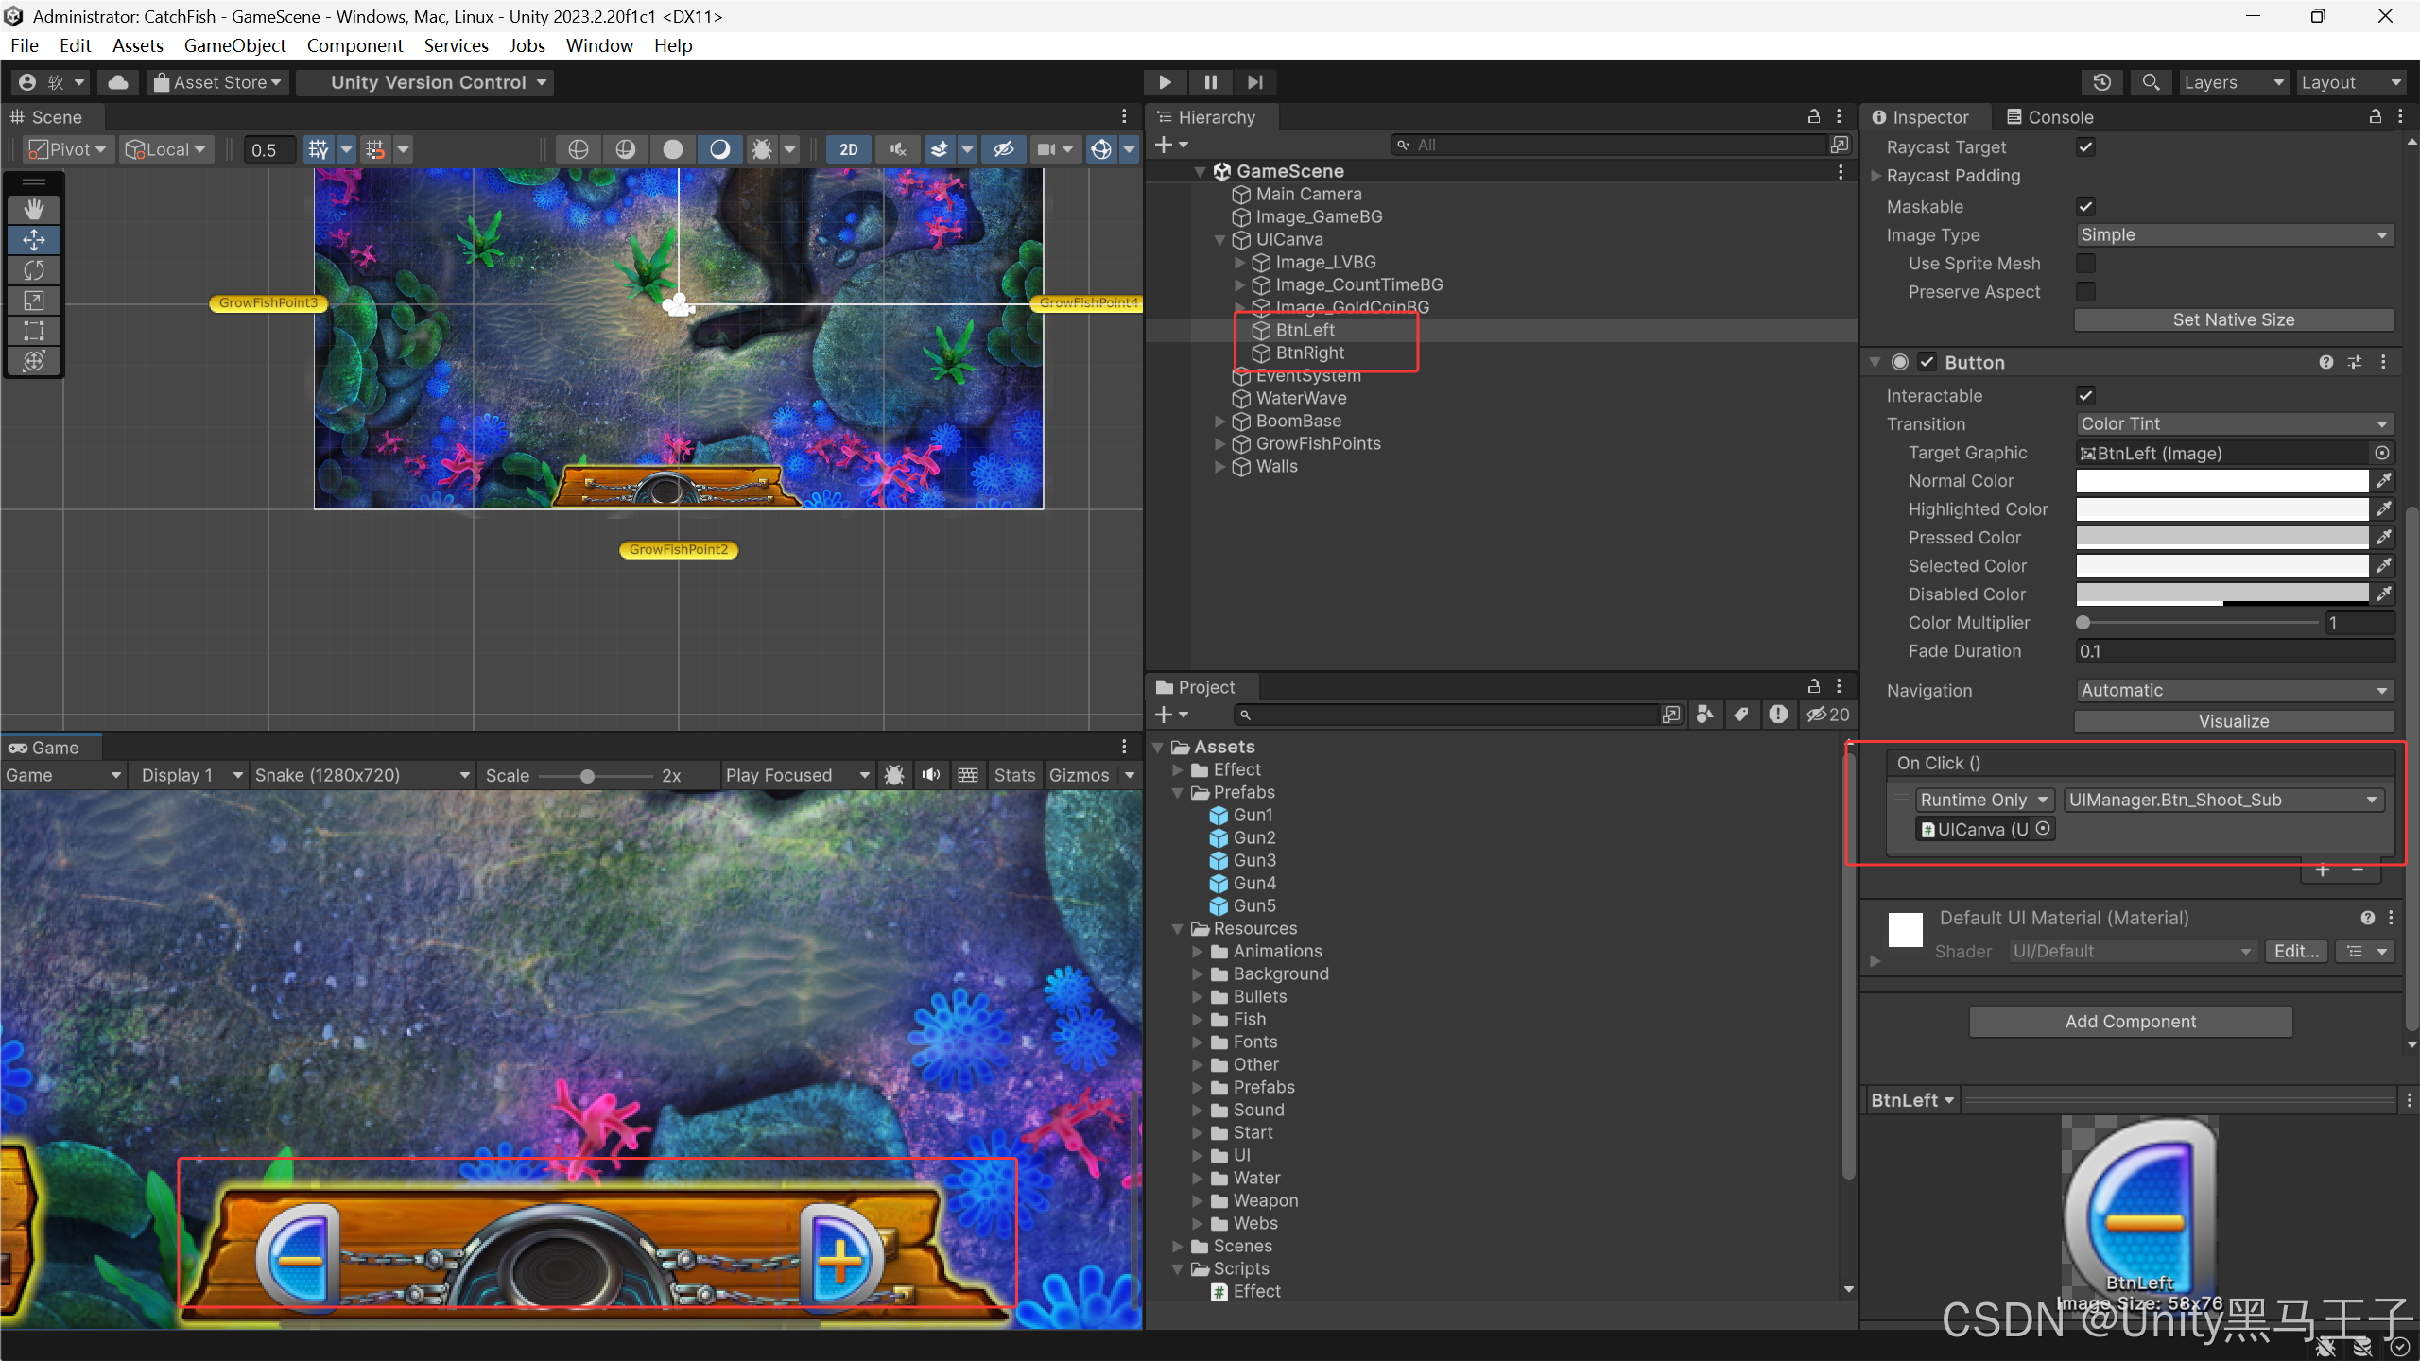Image resolution: width=2420 pixels, height=1361 pixels.
Task: Click the Set Native Size button
Action: 2233,320
